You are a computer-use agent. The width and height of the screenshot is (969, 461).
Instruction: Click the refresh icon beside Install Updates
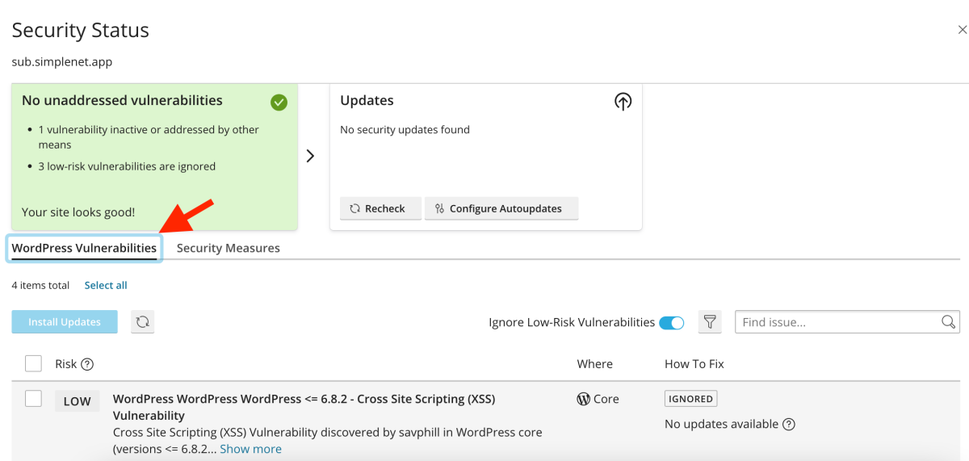point(143,322)
